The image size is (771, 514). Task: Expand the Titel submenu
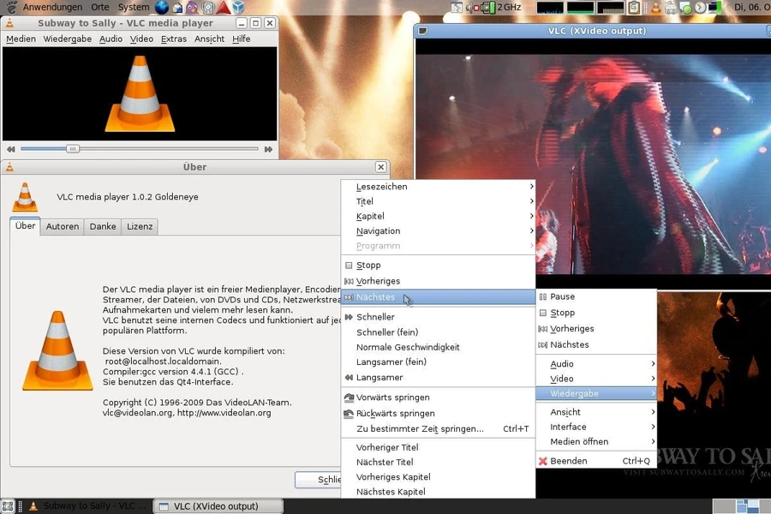click(437, 201)
